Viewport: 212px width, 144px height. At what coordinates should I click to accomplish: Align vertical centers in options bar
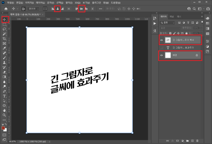click(81, 9)
